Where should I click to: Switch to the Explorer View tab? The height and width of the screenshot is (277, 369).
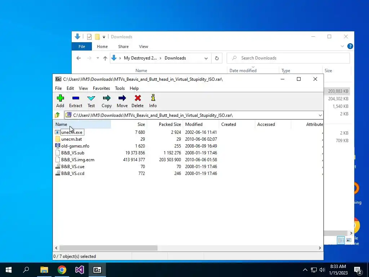click(143, 47)
